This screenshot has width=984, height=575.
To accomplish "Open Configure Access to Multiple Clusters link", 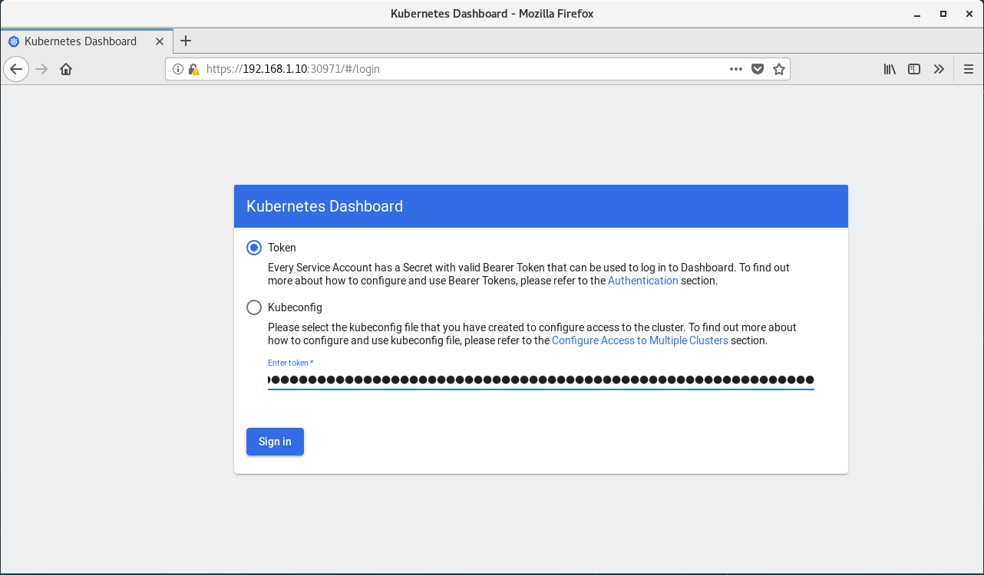I will [x=639, y=340].
